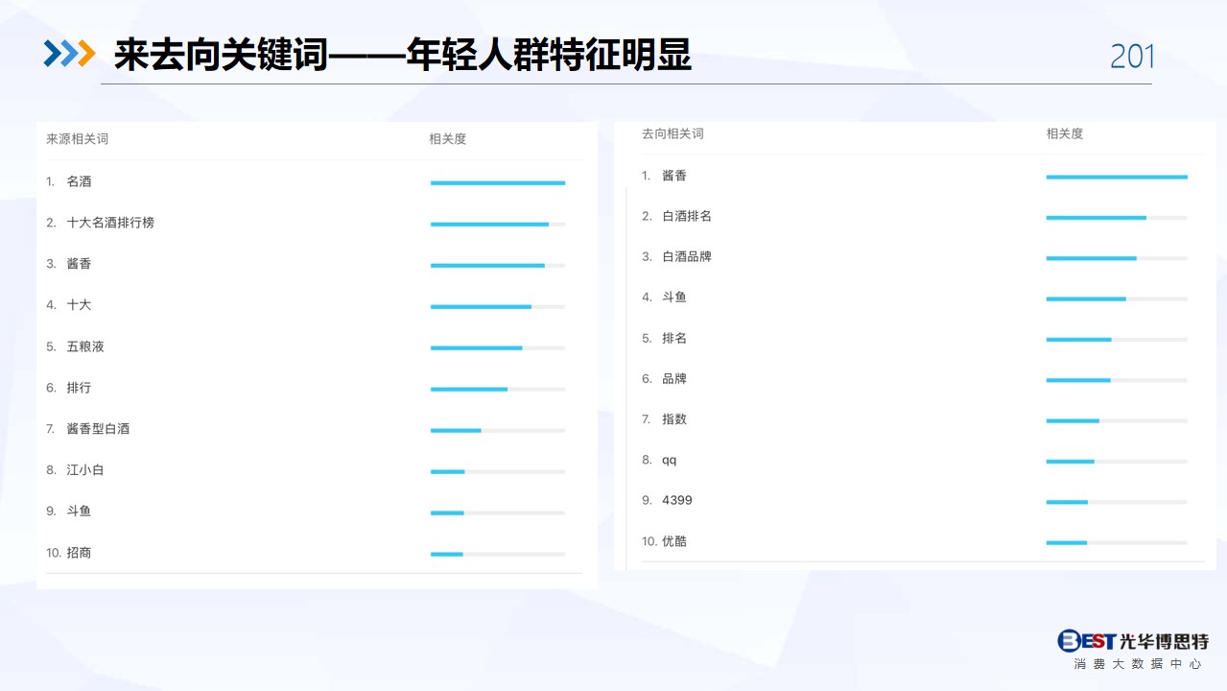Viewport: 1227px width, 691px height.
Task: Select source keyword 五粮液
Action: [x=85, y=346]
